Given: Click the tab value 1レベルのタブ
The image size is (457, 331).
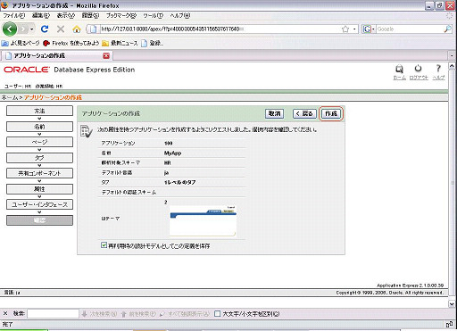Looking at the screenshot, I should (179, 182).
